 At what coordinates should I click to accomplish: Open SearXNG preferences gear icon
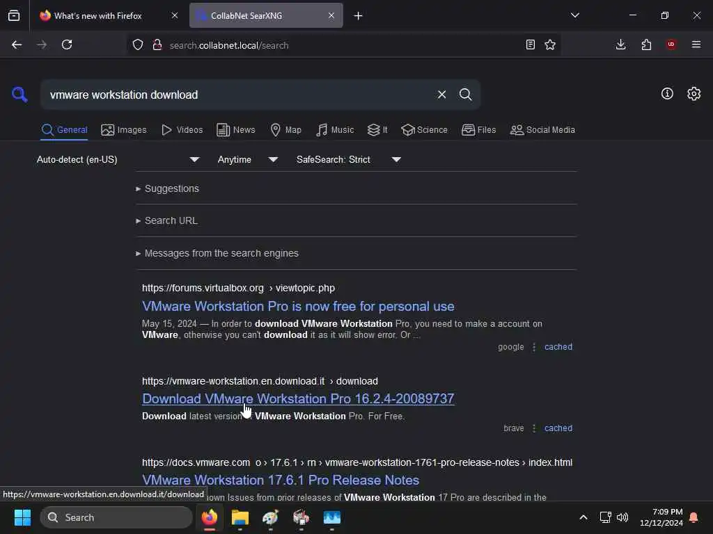(694, 94)
